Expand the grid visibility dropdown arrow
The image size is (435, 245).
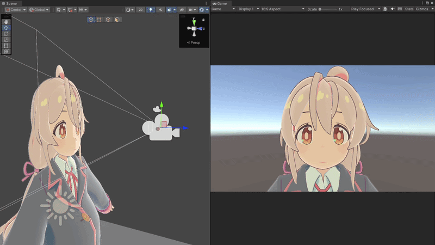[64, 10]
